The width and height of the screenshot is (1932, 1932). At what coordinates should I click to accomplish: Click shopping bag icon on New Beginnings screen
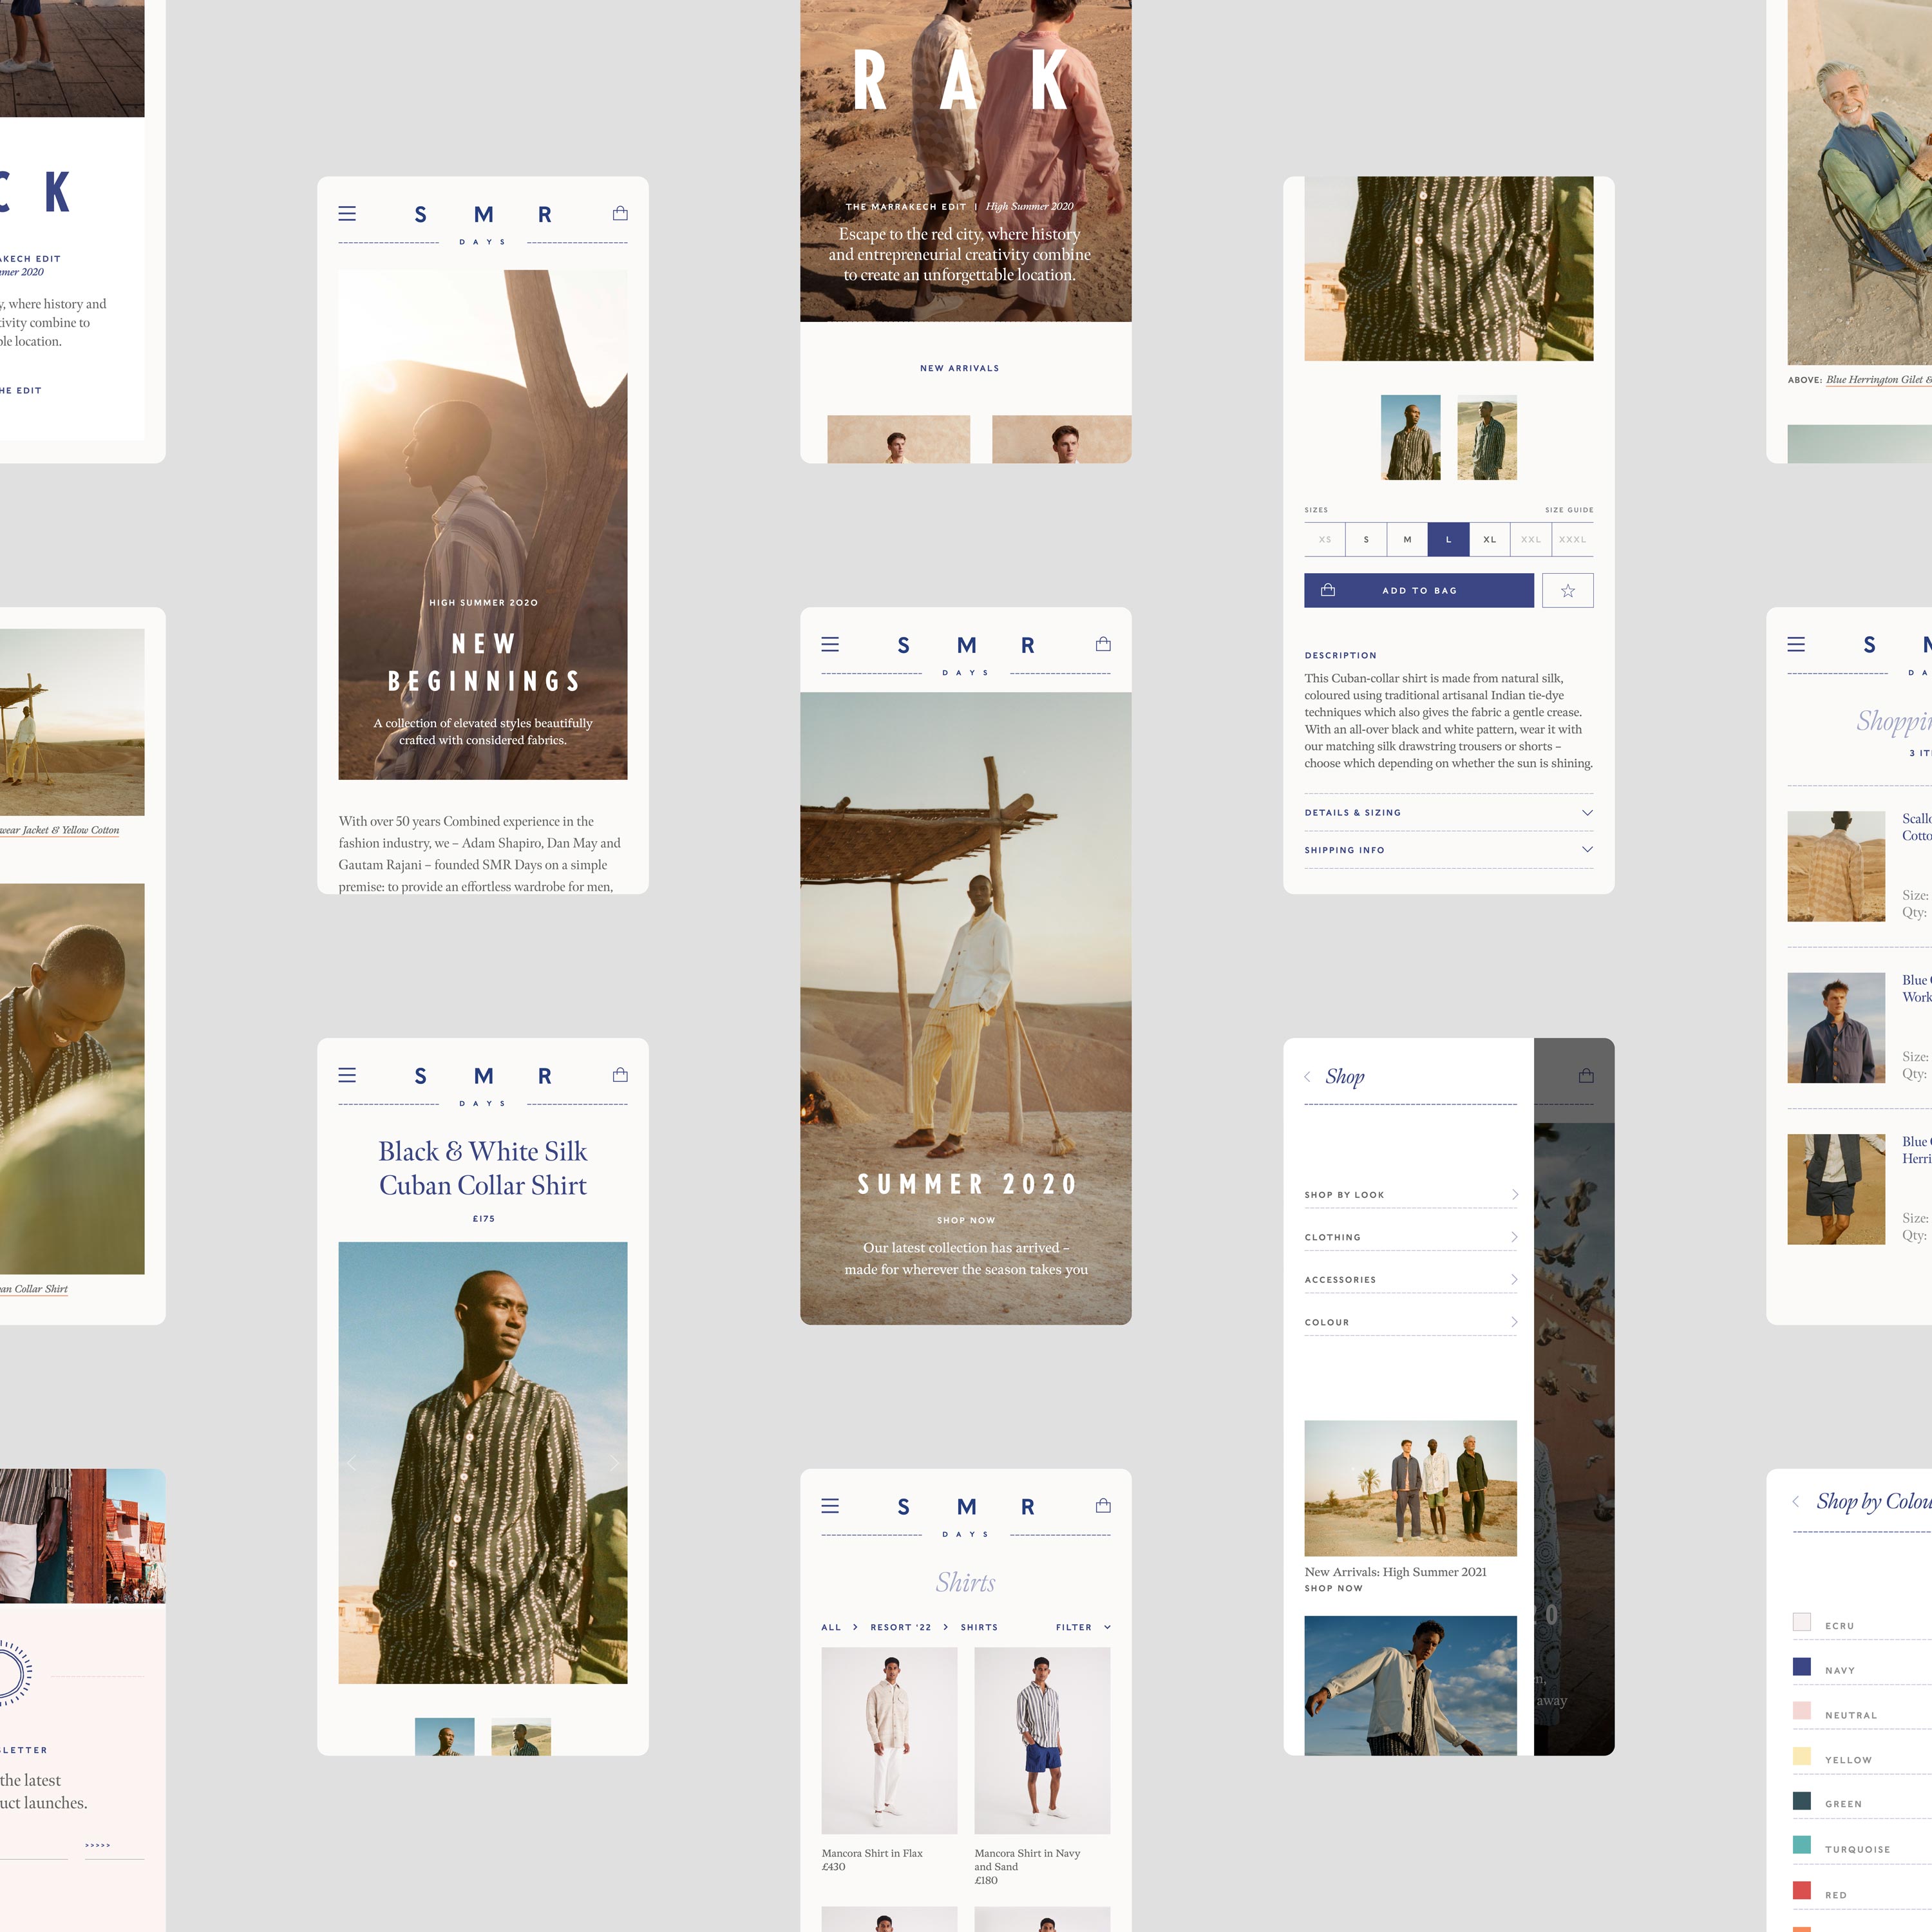point(620,213)
